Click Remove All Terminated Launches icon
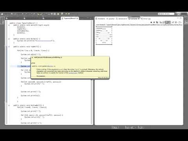The height and width of the screenshot is (141, 188). pyautogui.click(x=157, y=22)
